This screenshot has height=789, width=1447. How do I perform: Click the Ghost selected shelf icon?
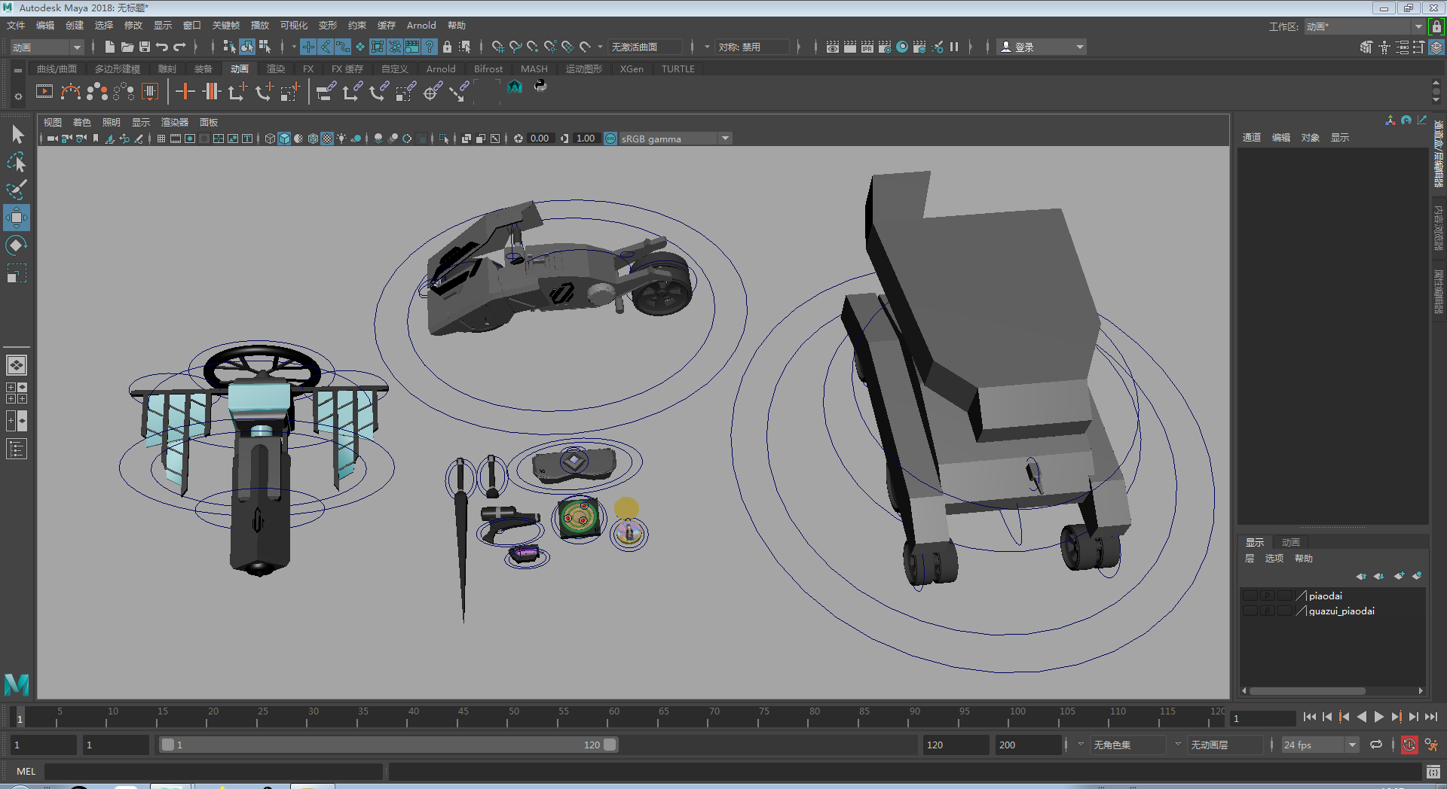point(97,92)
